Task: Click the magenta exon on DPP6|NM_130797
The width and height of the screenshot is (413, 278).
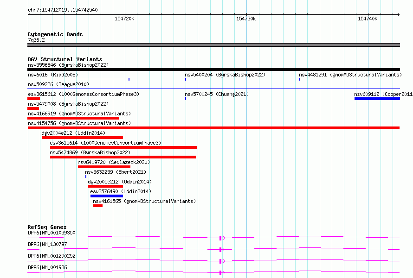Action: point(220,250)
